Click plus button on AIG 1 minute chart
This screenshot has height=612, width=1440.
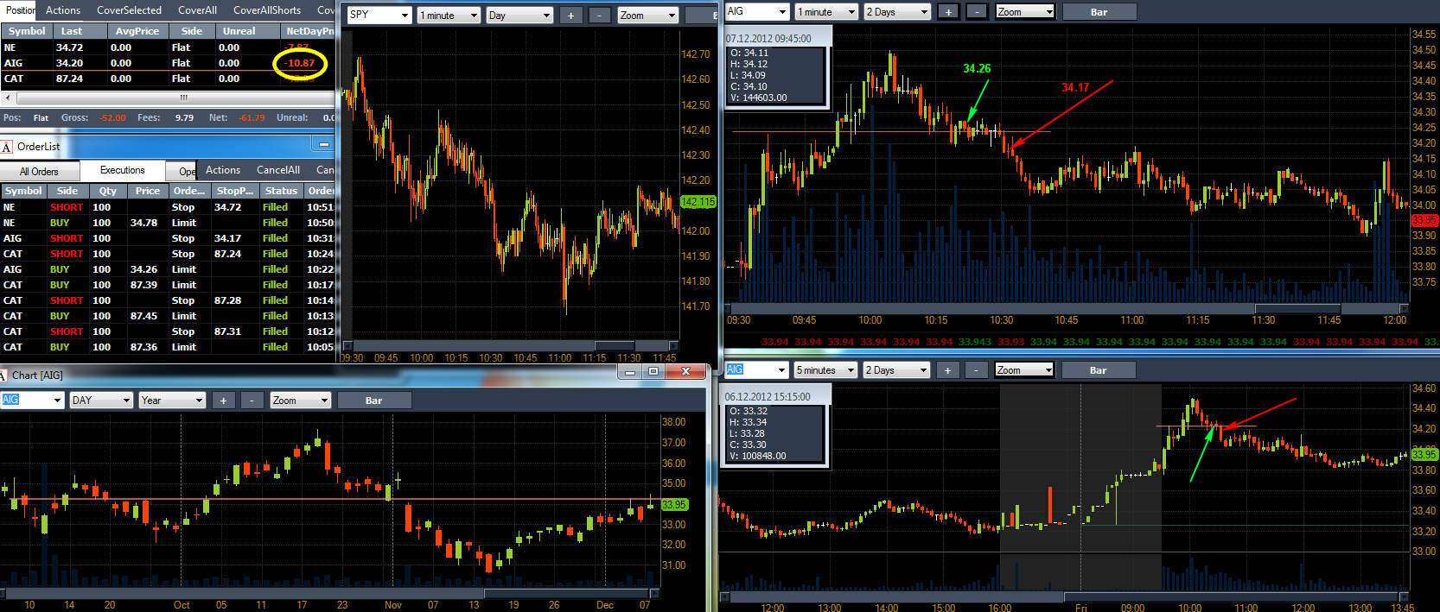(948, 12)
